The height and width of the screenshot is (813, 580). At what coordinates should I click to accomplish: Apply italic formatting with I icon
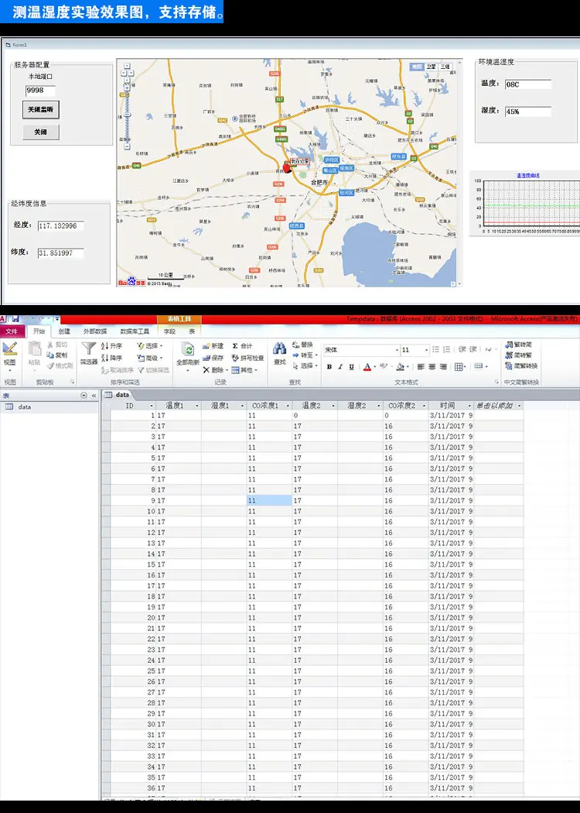pos(340,366)
